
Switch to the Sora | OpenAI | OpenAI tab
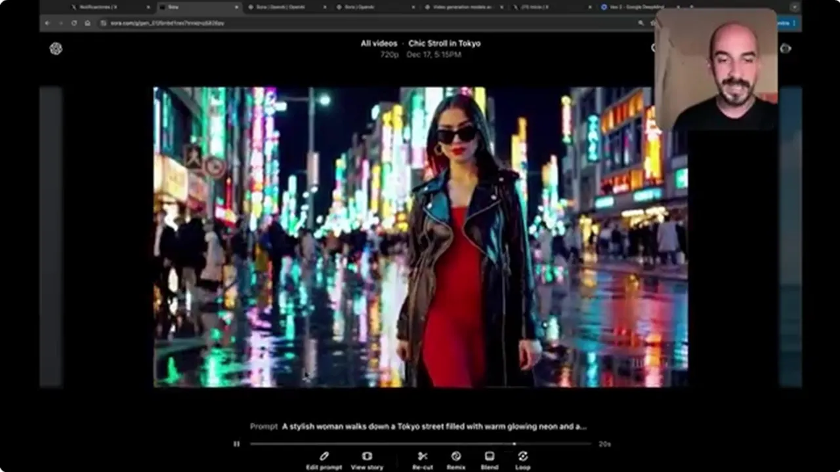click(285, 7)
